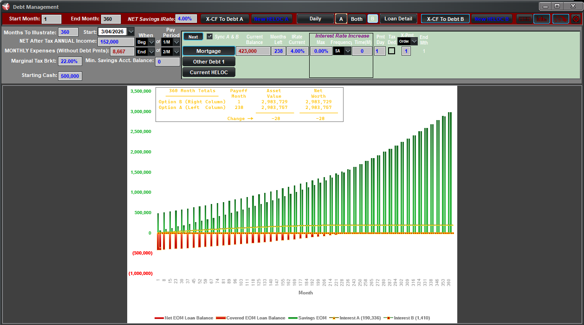The width and height of the screenshot is (584, 325).
Task: Click the 3,500,000 y-axis label
Action: [141, 91]
